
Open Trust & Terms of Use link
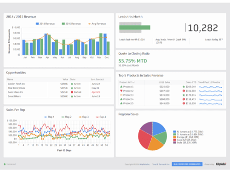[161, 164]
